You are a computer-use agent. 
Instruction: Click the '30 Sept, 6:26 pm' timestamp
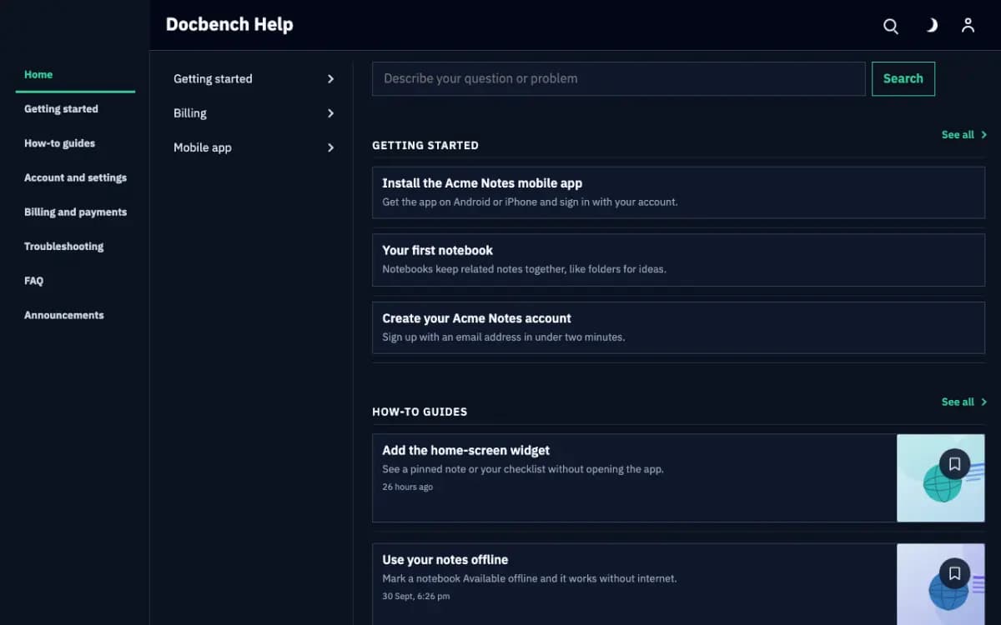416,597
